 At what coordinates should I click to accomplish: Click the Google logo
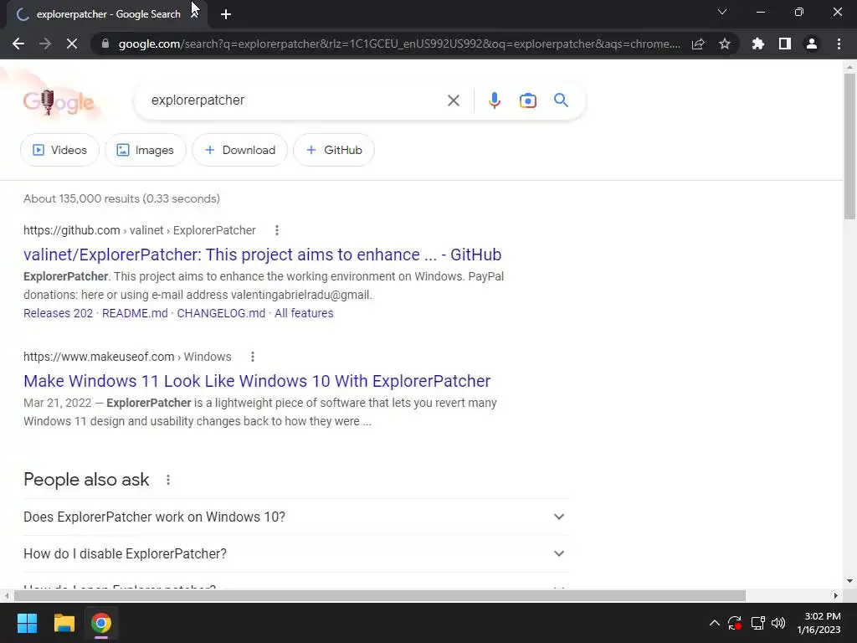(59, 101)
